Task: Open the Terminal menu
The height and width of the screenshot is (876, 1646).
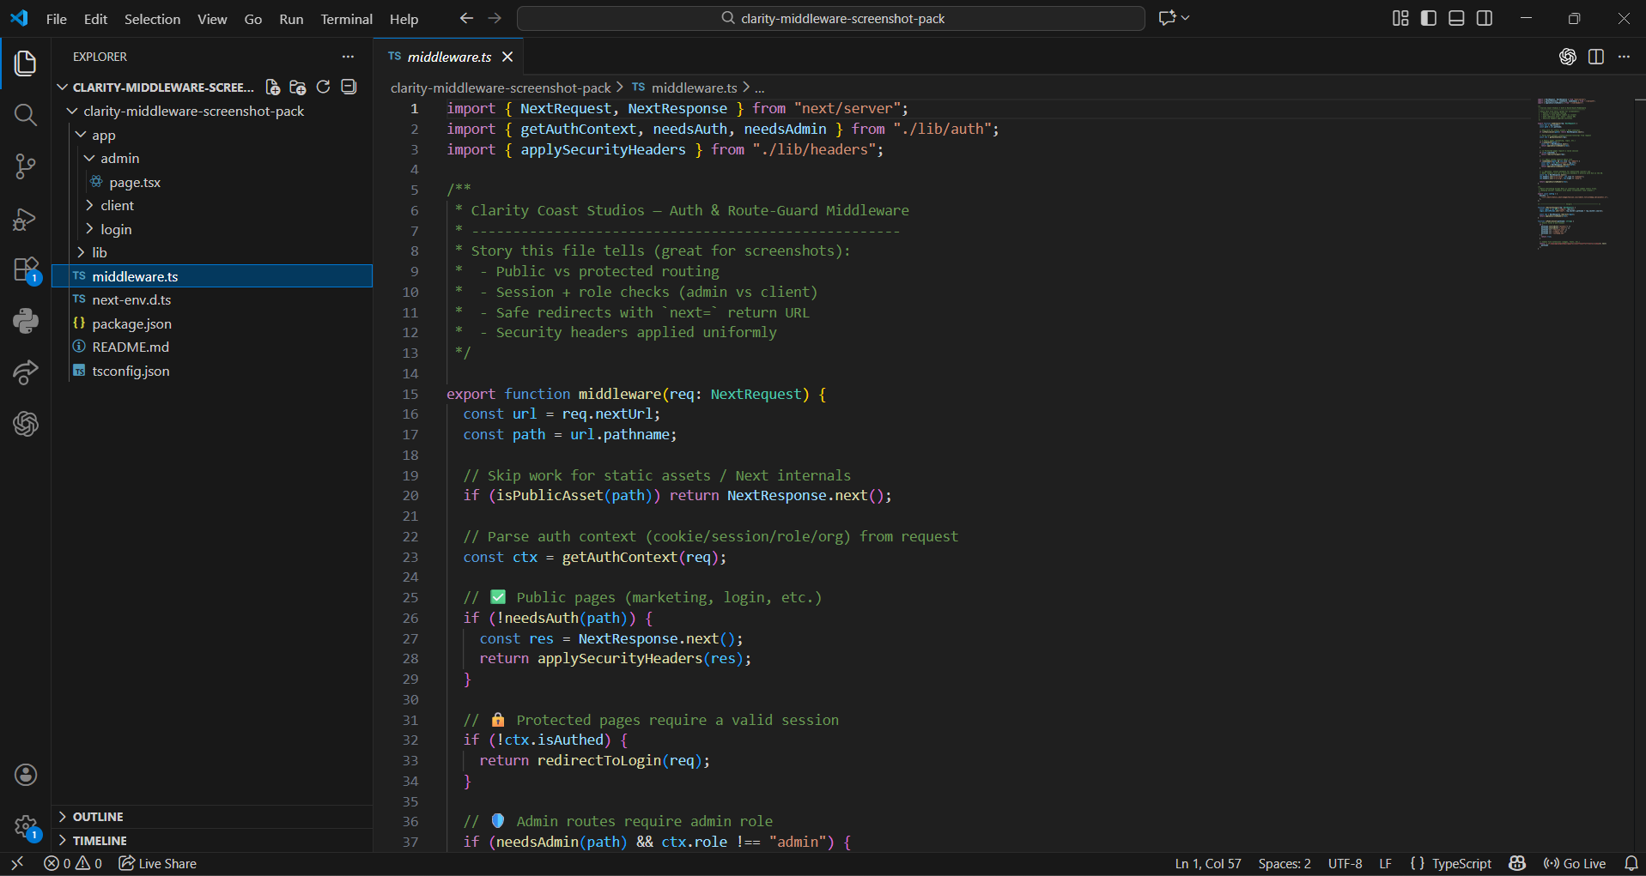Action: 346,18
